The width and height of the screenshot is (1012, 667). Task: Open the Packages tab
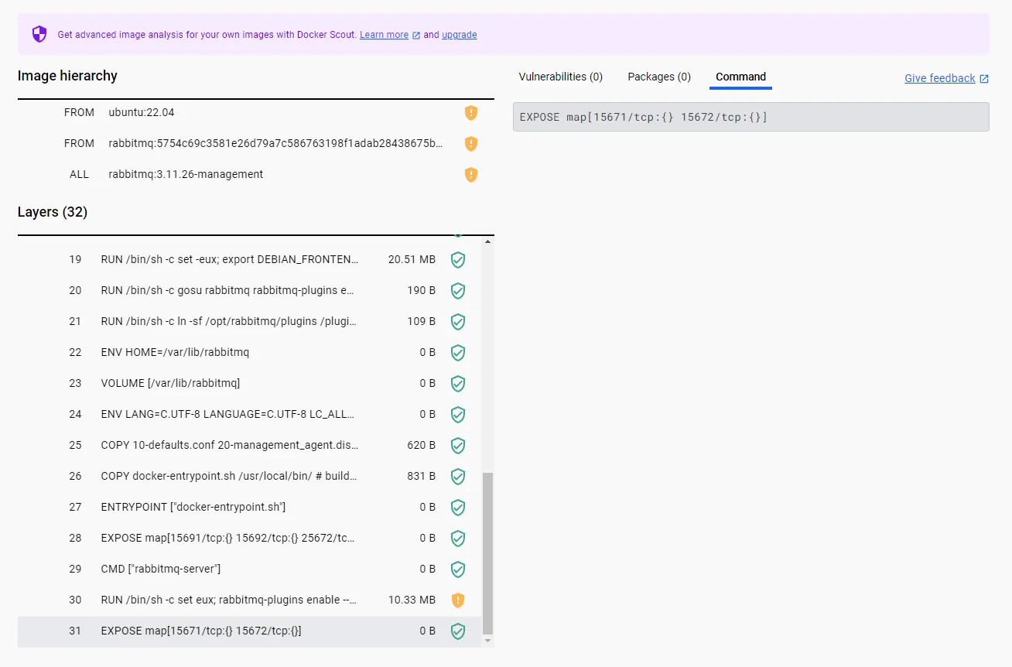pos(658,76)
